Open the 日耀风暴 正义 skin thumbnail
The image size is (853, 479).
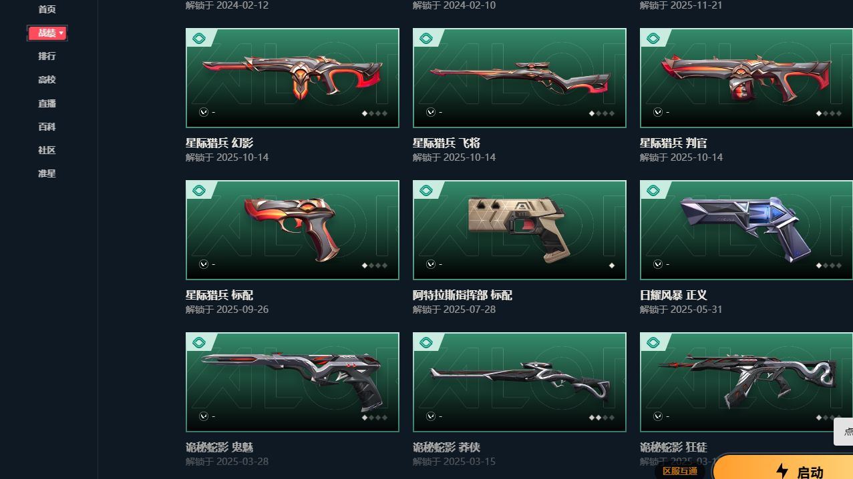(746, 230)
